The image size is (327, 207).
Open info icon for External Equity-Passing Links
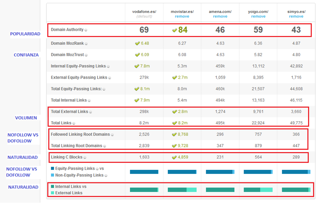(x=109, y=78)
